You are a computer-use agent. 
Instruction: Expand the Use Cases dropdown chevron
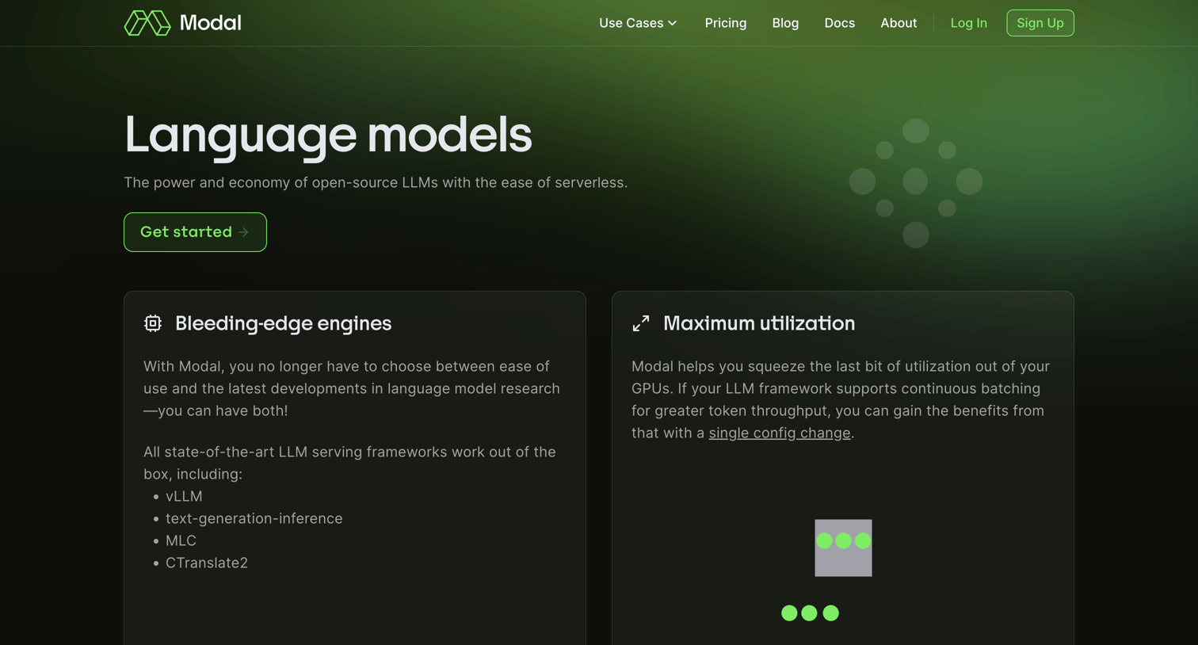pyautogui.click(x=673, y=24)
